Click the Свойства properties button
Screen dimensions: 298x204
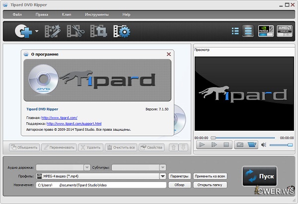(151, 148)
